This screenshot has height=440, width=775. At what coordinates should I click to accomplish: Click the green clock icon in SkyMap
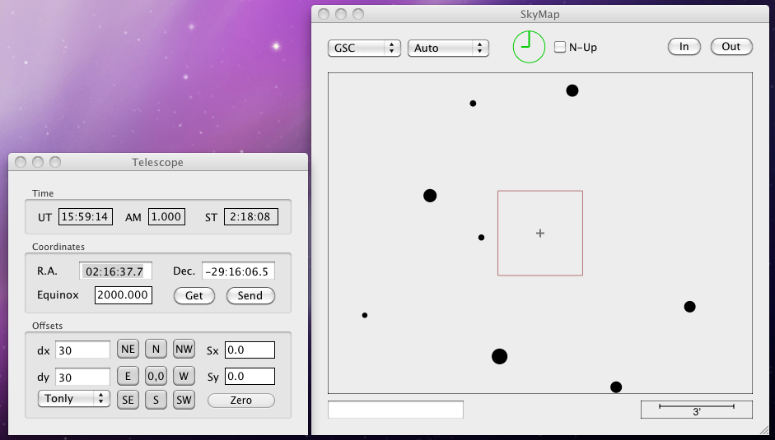[529, 47]
